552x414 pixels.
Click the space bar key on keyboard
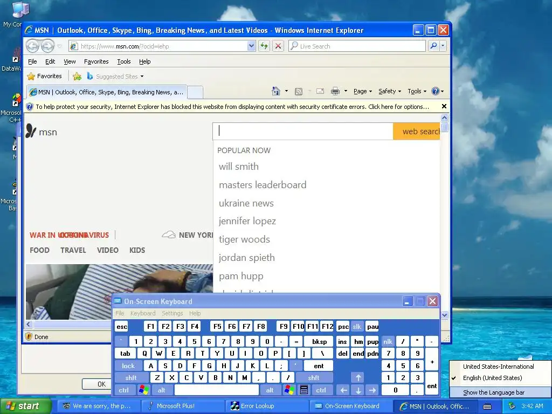[217, 390]
